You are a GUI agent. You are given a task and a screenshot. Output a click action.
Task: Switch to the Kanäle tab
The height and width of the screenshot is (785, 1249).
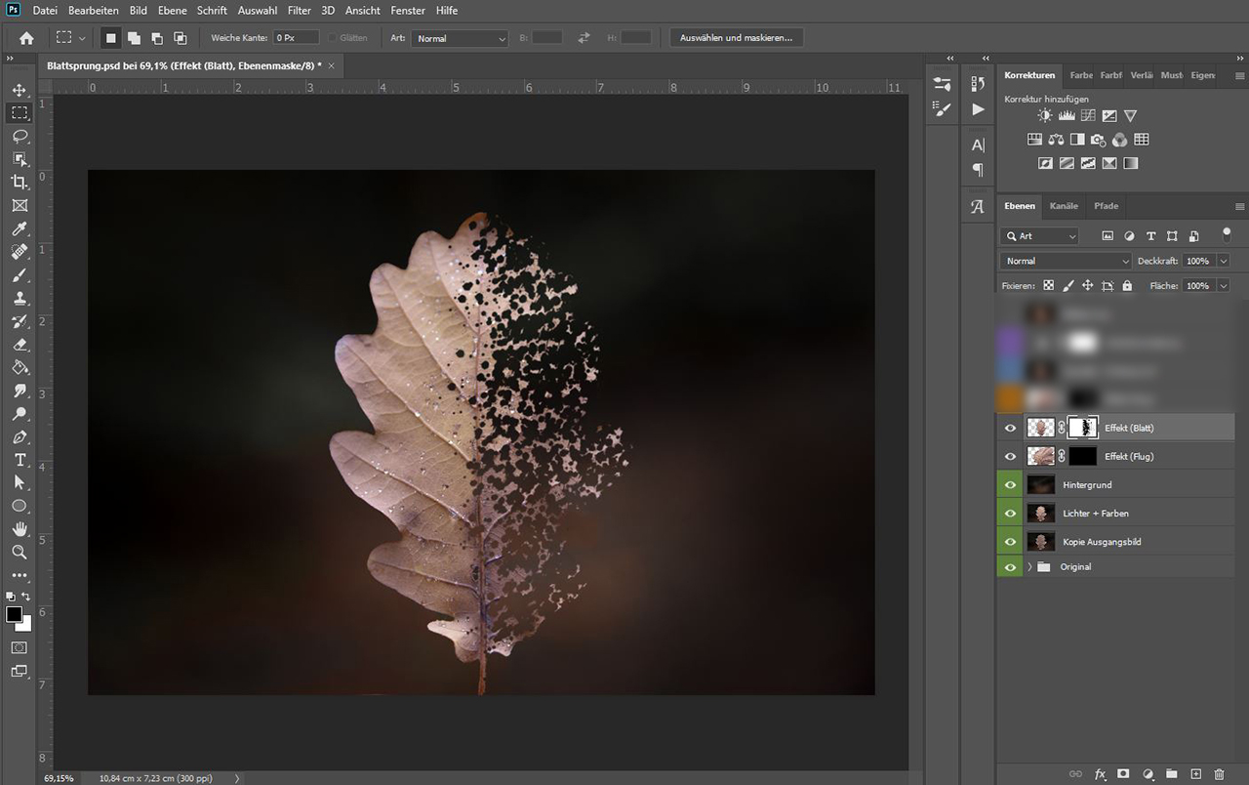coord(1064,206)
